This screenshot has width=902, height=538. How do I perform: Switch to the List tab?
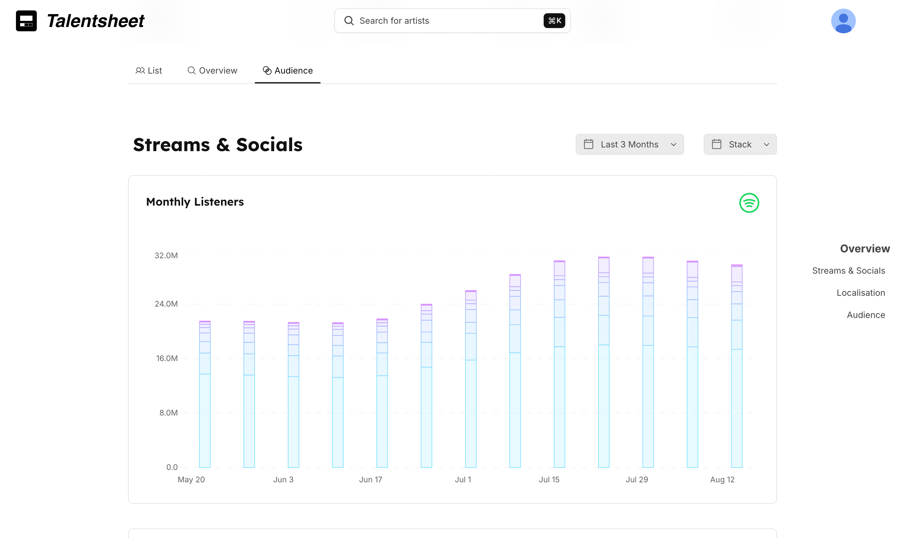point(148,71)
